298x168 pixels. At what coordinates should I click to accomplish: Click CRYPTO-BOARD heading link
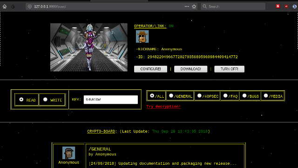101,131
